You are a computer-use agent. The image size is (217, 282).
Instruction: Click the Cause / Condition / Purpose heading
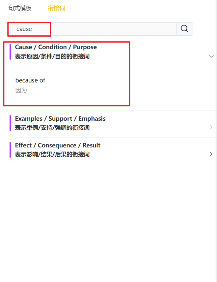pyautogui.click(x=56, y=47)
